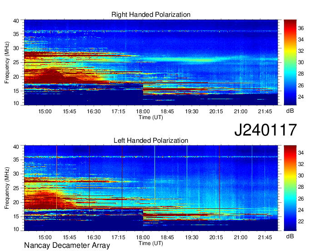
Task: Click the 21:45 time tick under right-handed plot
Action: (x=265, y=111)
